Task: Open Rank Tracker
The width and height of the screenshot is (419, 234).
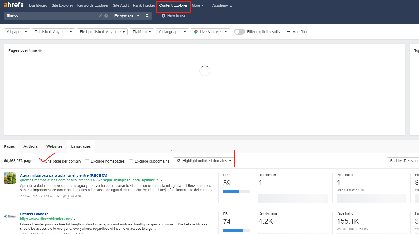Action: [144, 5]
